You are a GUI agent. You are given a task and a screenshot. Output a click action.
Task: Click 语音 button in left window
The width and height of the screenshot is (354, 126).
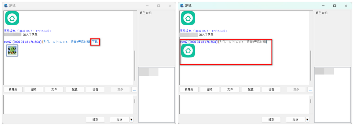tap(95, 89)
